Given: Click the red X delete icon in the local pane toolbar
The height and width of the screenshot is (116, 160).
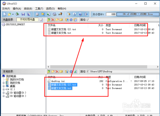Looking at the screenshot, I should (57, 72).
